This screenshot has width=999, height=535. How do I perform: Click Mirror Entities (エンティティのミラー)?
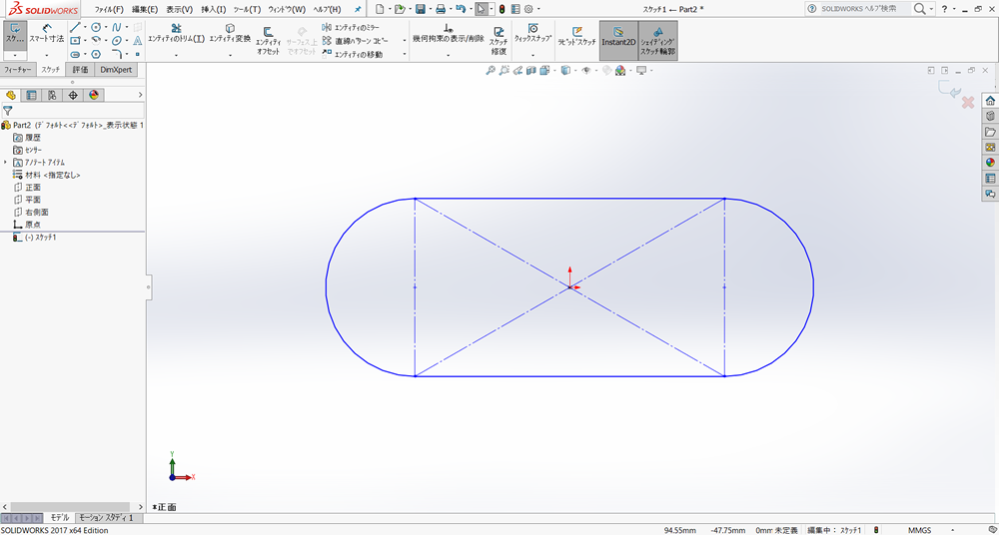(351, 27)
